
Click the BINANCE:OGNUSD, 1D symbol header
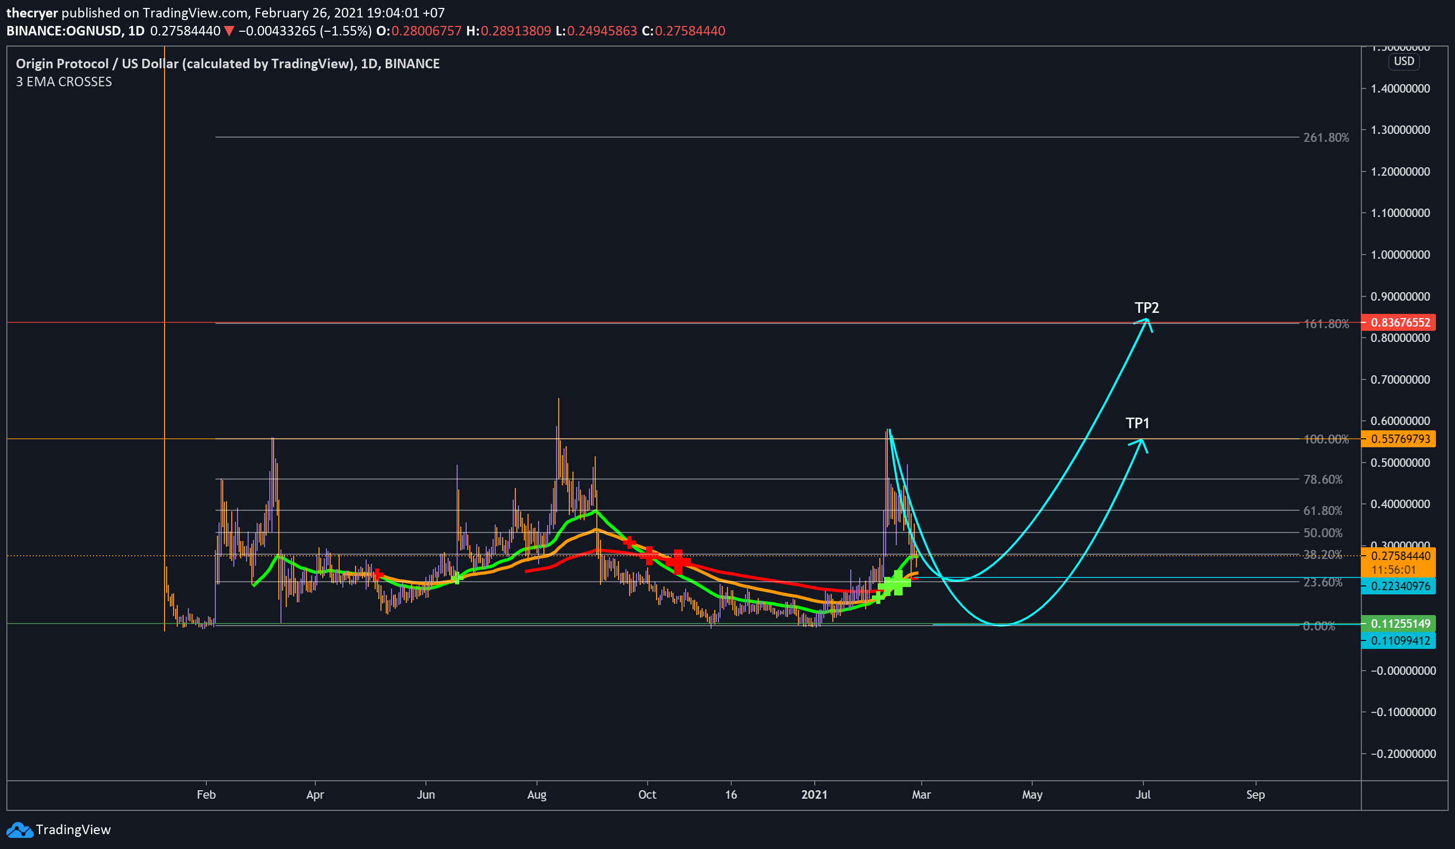click(x=76, y=31)
